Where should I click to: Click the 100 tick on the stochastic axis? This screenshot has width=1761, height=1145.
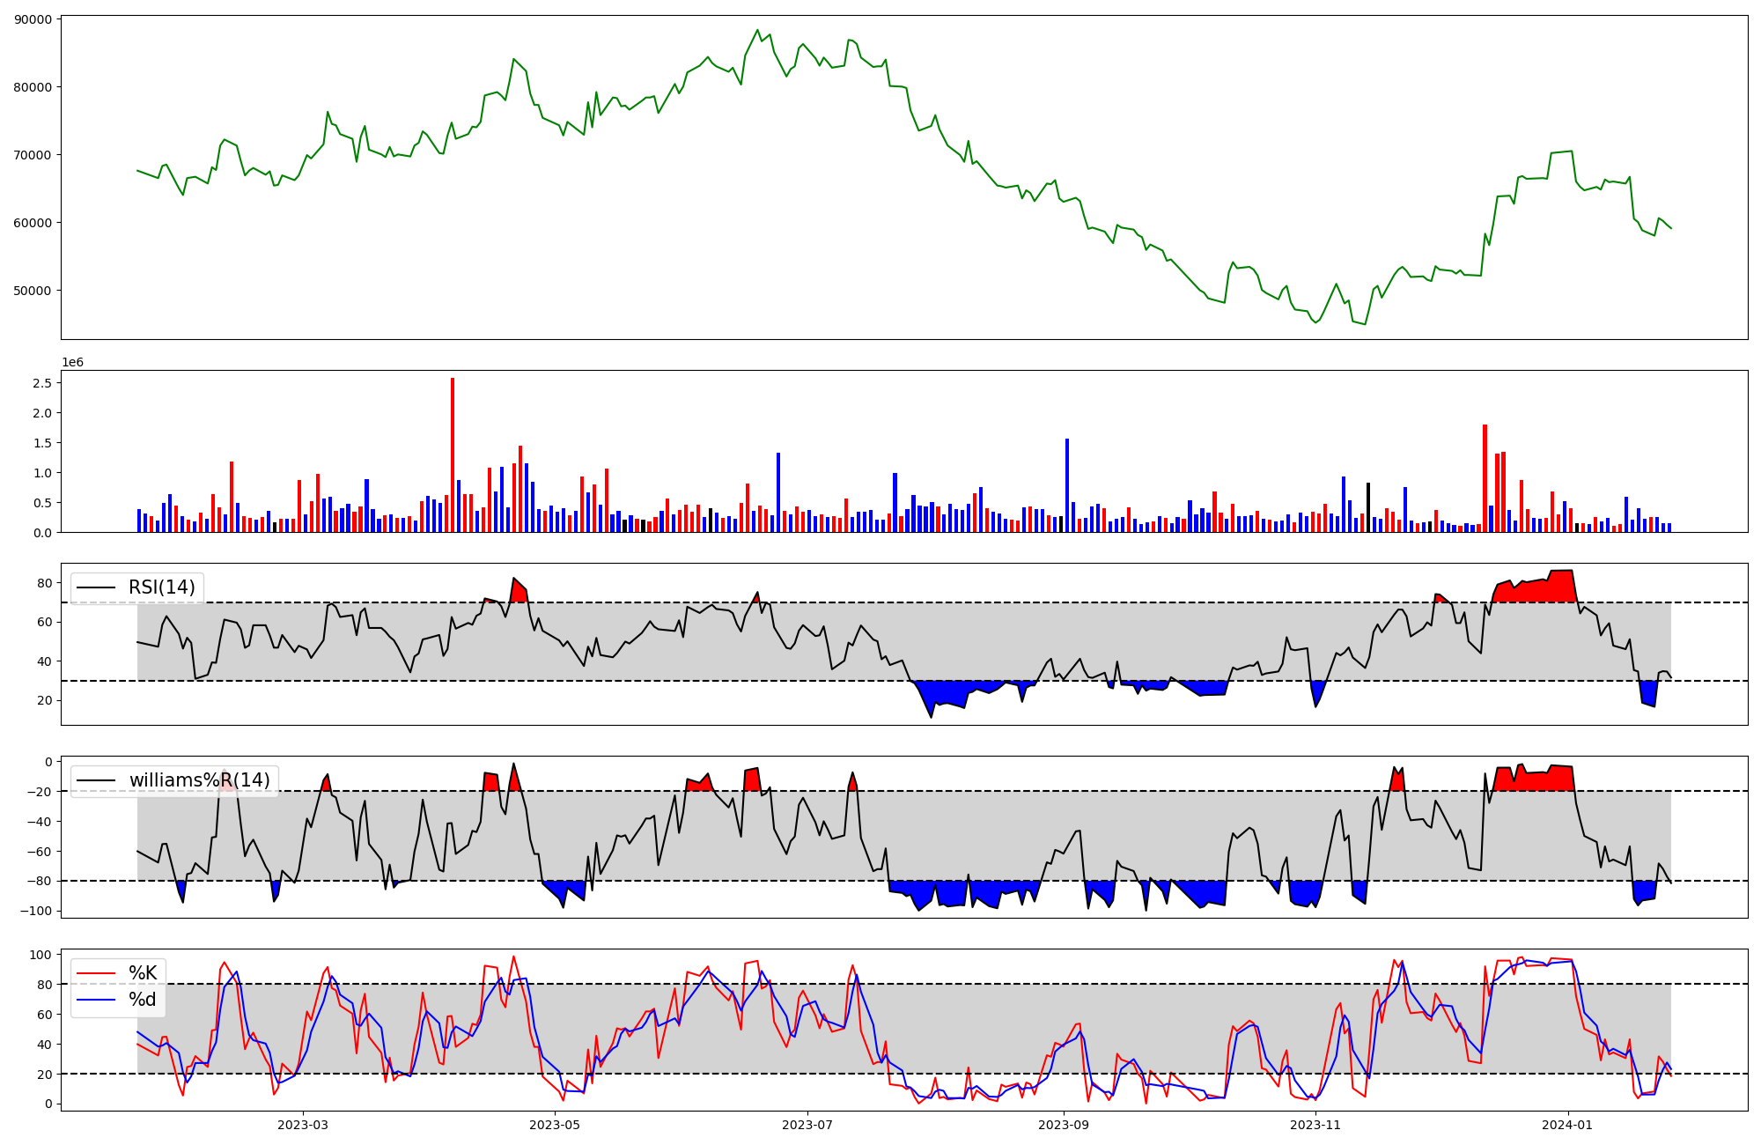(41, 955)
